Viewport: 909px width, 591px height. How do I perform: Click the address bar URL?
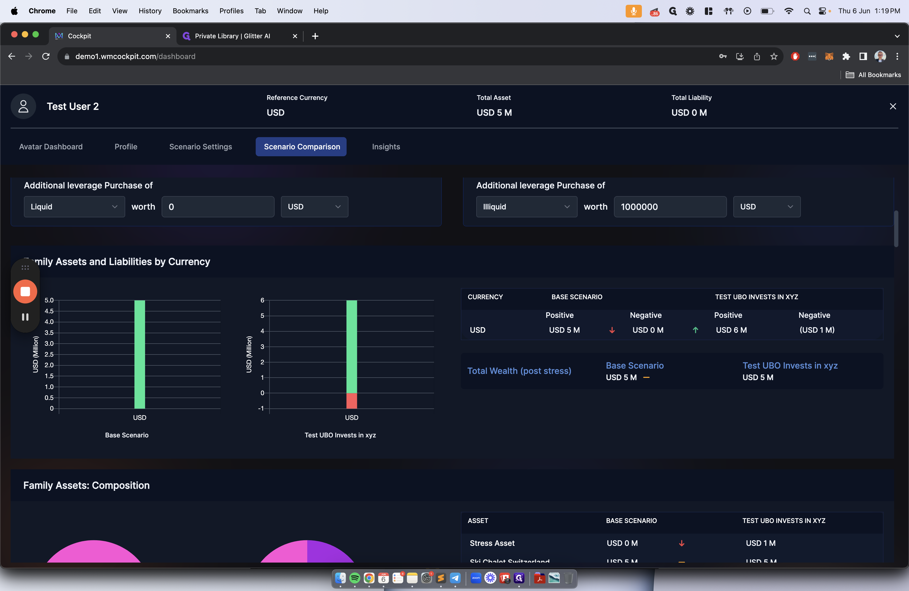135,57
